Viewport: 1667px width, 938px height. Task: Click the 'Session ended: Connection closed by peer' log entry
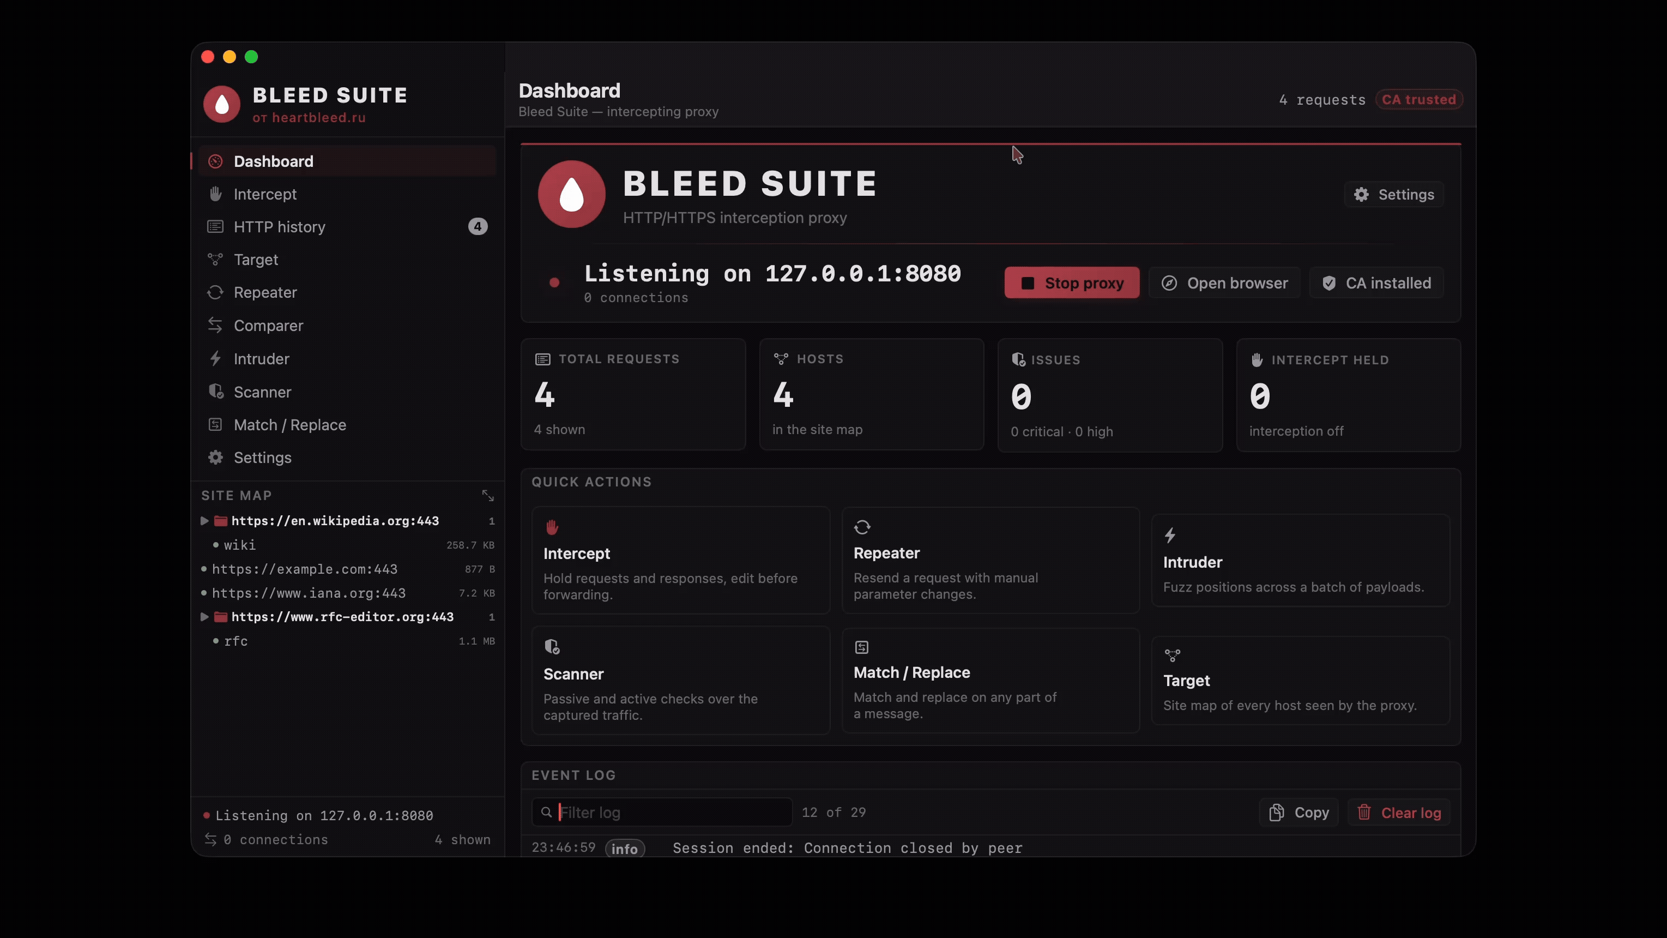(990, 848)
